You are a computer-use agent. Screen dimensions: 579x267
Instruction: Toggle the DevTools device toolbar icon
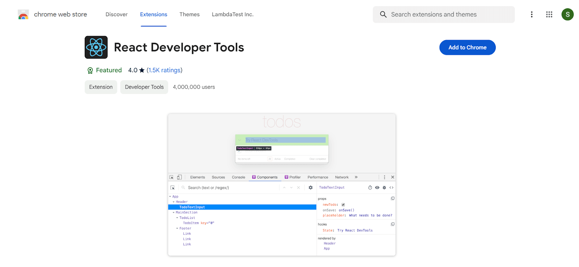(179, 177)
